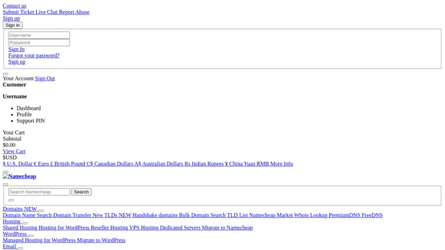This screenshot has width=445, height=250.
Task: Click the Sign Out link
Action: click(44, 78)
